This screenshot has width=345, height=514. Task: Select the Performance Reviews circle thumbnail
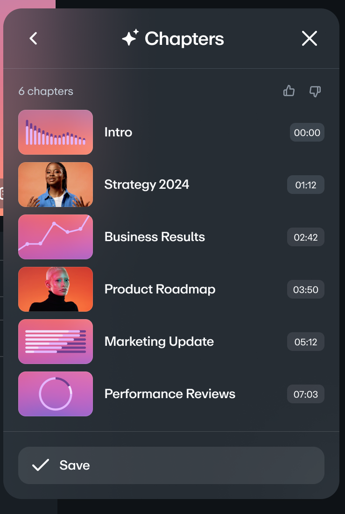pos(56,394)
